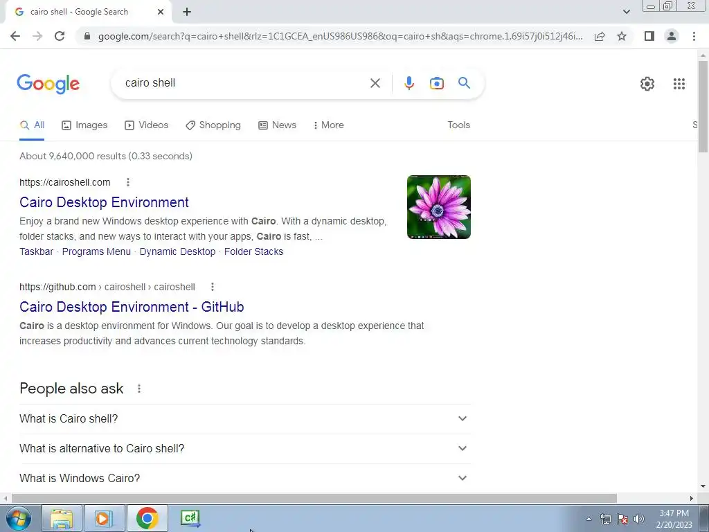Click the Google logo
This screenshot has height=532, width=709.
(x=48, y=84)
